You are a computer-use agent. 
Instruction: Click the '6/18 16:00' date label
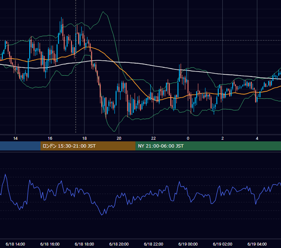pos(50,244)
